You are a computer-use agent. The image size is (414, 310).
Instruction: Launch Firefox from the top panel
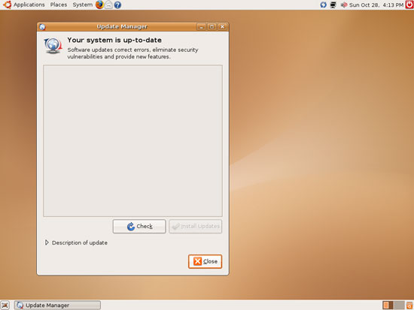coord(99,5)
